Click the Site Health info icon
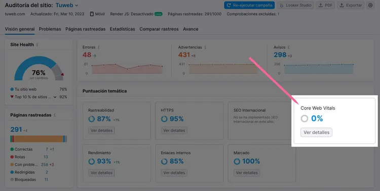 [37, 45]
